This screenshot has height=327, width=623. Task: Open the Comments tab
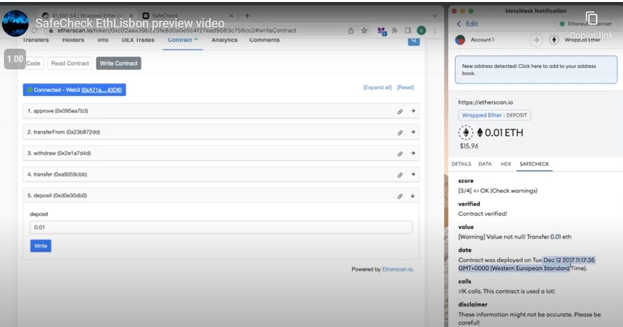pos(264,40)
